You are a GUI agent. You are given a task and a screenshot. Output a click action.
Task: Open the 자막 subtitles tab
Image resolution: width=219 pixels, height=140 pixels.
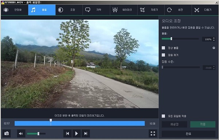click(x=96, y=10)
